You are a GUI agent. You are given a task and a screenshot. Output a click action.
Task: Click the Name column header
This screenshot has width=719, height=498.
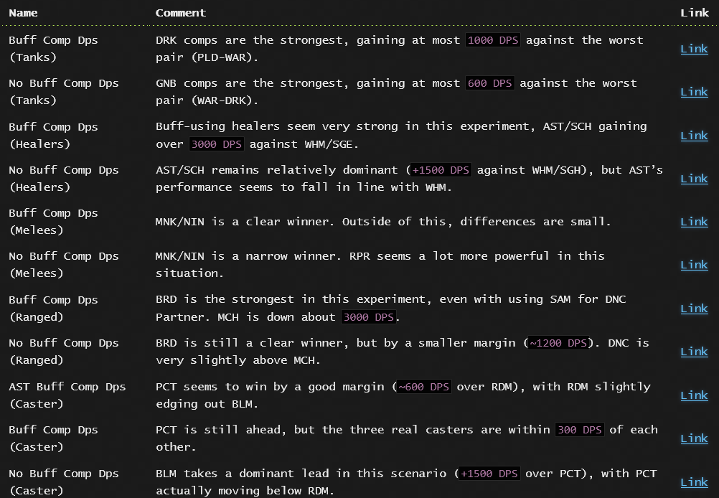[24, 13]
